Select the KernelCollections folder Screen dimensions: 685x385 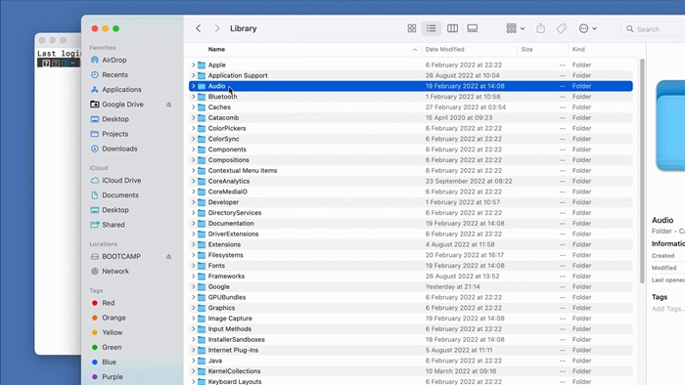click(x=411, y=371)
